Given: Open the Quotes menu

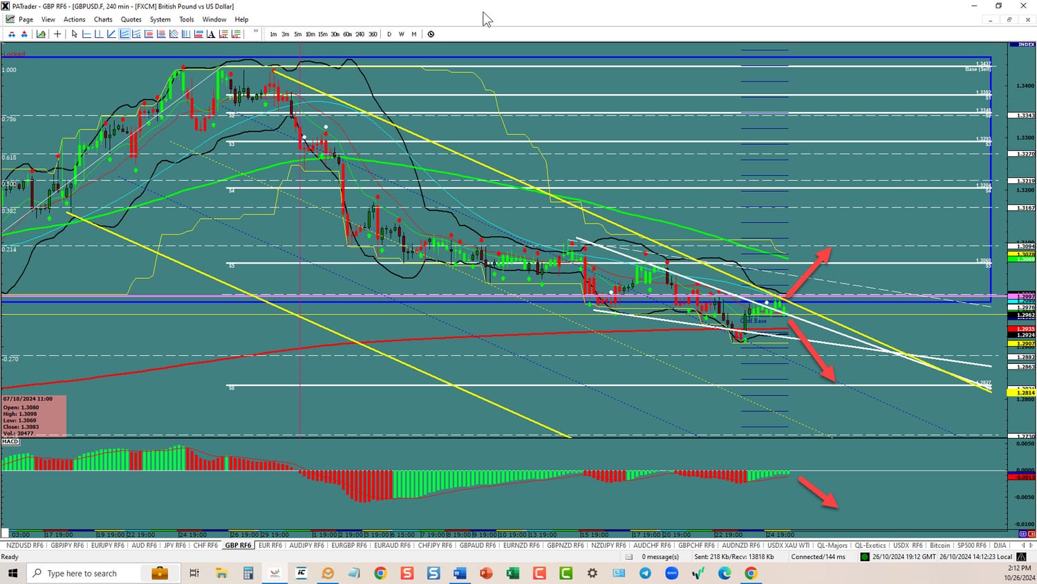Looking at the screenshot, I should (x=131, y=19).
